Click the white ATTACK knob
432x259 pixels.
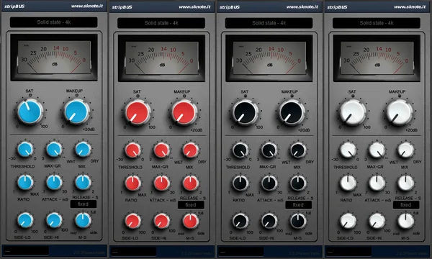point(377,183)
